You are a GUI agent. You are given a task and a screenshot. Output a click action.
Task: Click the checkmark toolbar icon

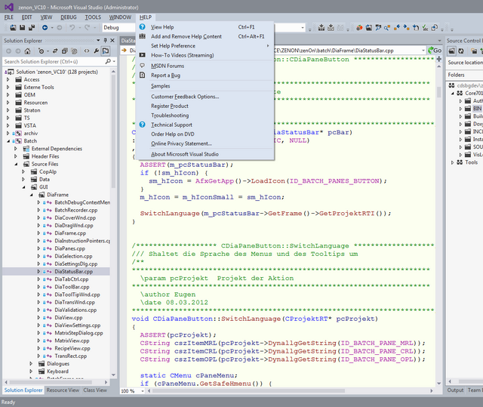pos(425,28)
